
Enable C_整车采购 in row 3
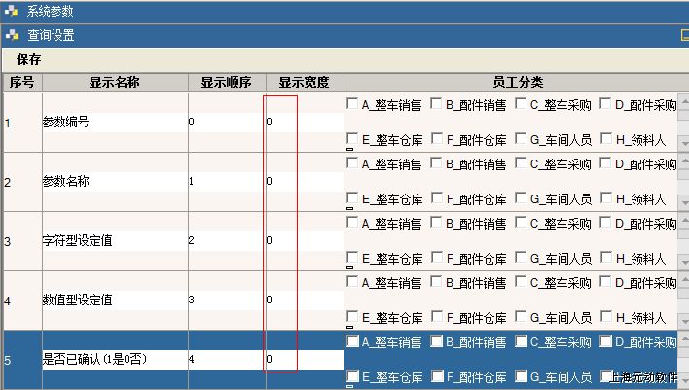(x=521, y=223)
